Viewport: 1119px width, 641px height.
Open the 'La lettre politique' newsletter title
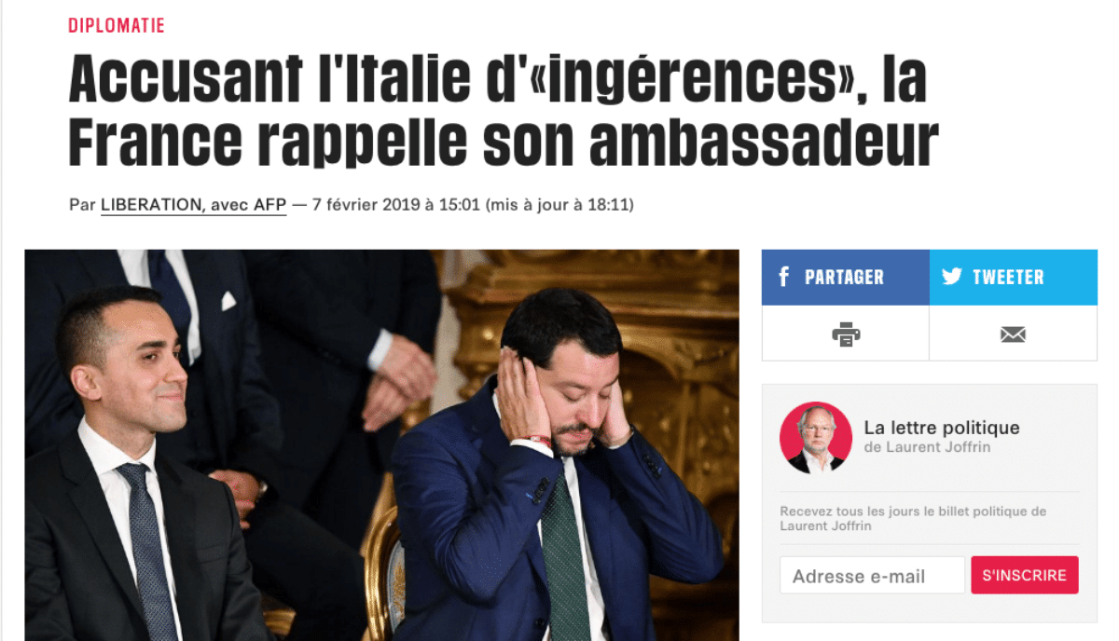coord(942,428)
